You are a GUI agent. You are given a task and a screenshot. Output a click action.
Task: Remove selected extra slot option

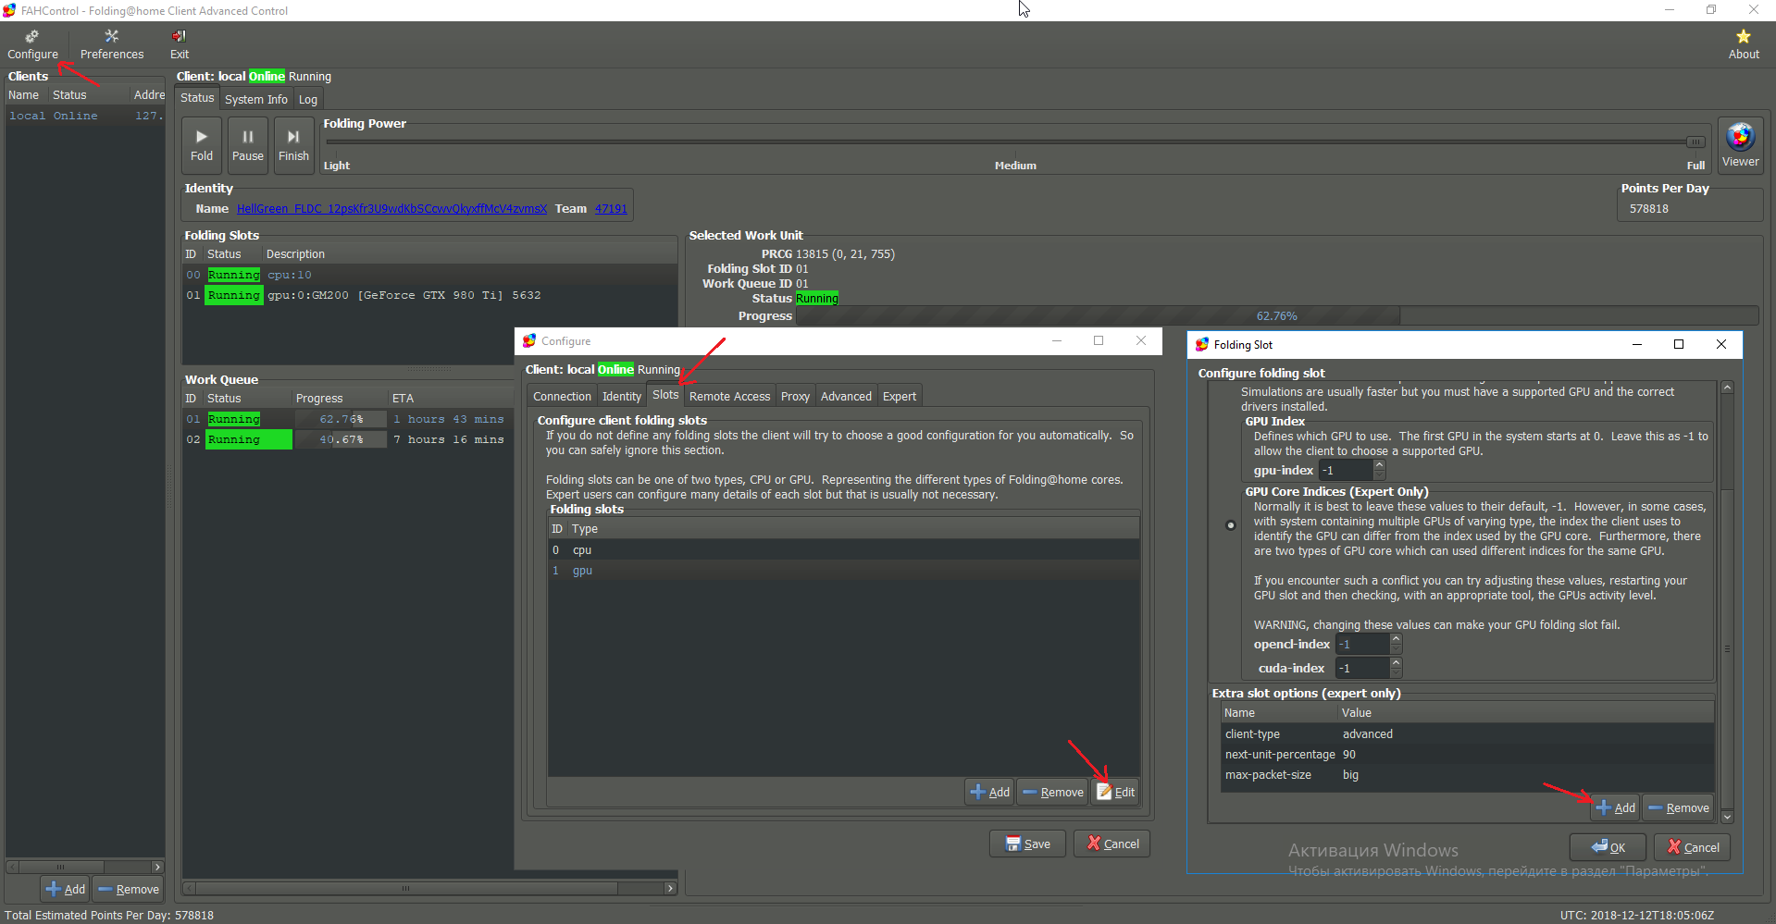1678,807
